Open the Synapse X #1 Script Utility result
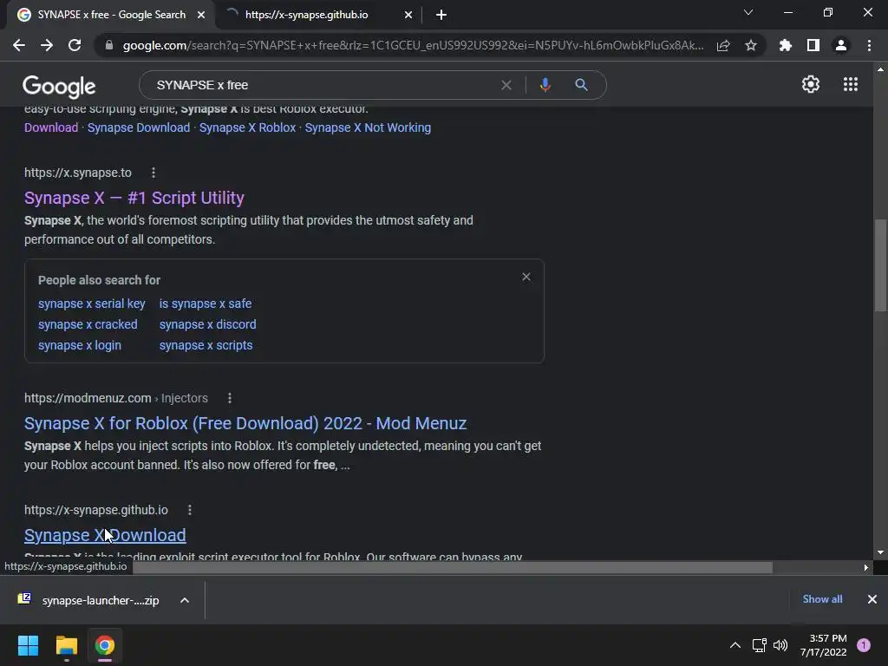 (134, 198)
